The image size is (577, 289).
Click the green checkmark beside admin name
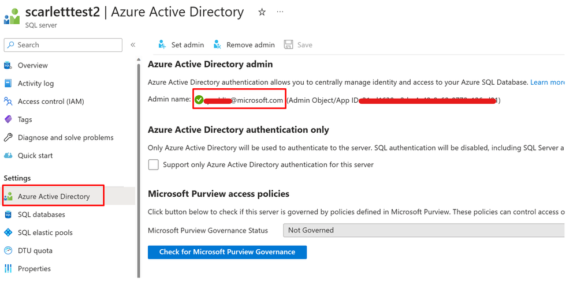[x=199, y=100]
